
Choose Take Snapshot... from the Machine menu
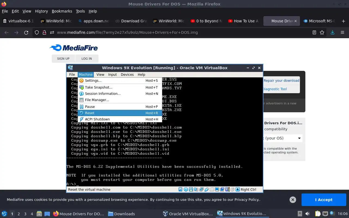120,87
